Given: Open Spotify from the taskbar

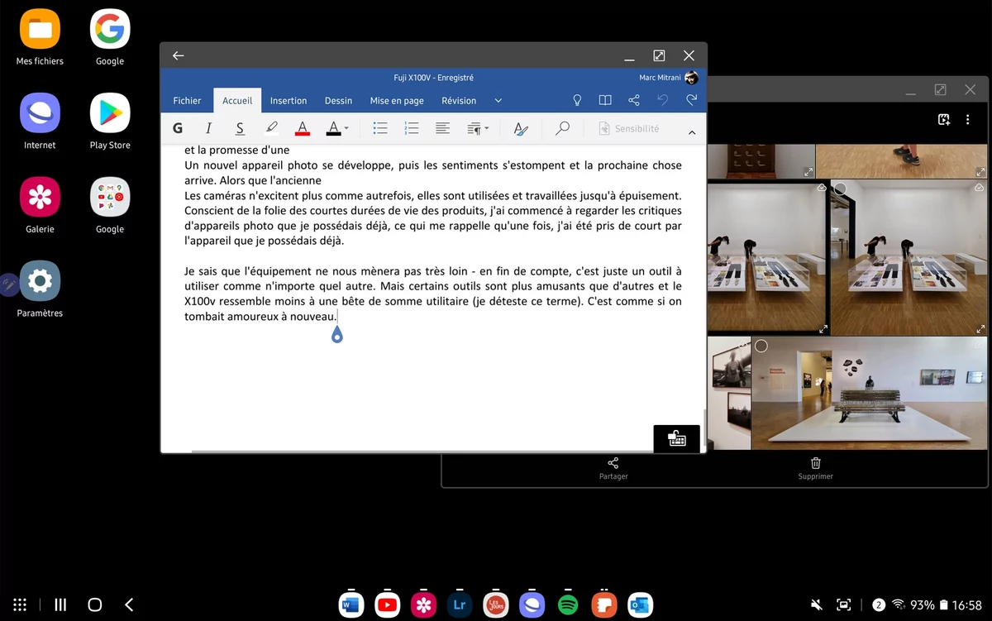Looking at the screenshot, I should point(568,605).
